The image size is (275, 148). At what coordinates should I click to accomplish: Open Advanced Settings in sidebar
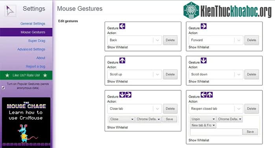click(x=31, y=49)
